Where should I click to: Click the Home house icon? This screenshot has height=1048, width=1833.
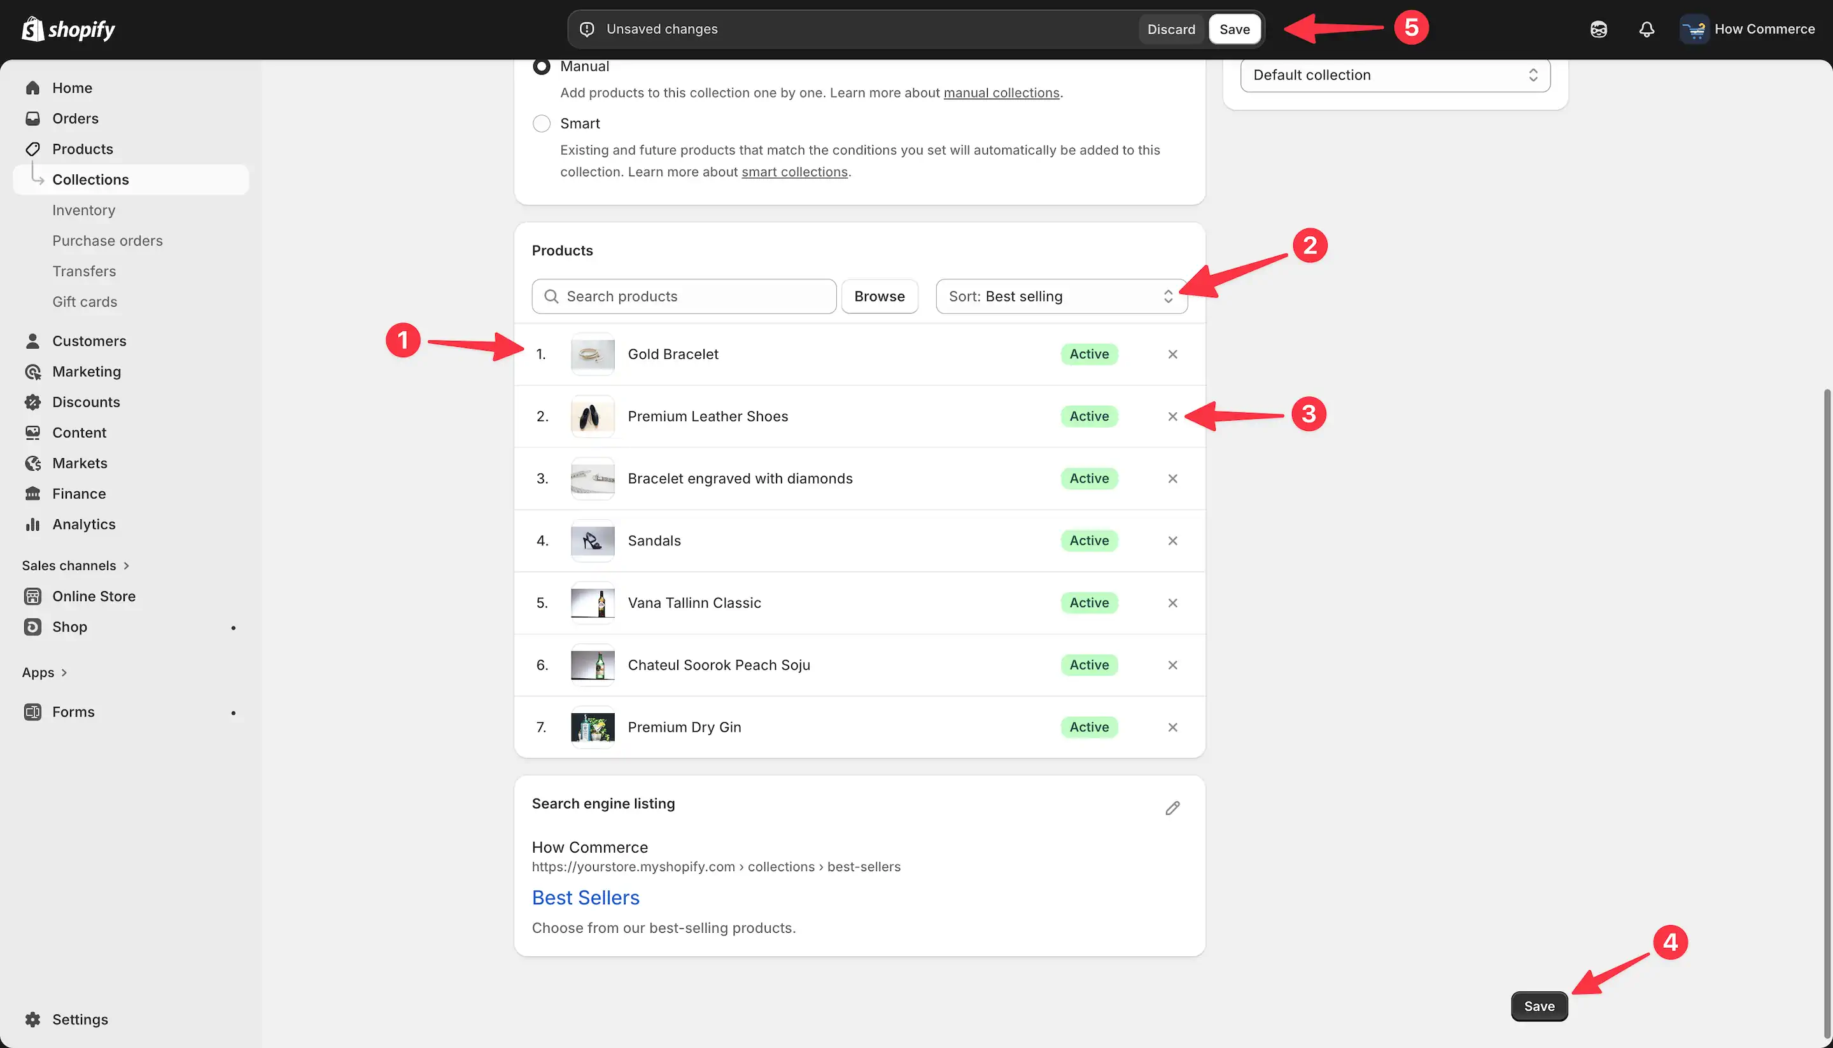[32, 88]
